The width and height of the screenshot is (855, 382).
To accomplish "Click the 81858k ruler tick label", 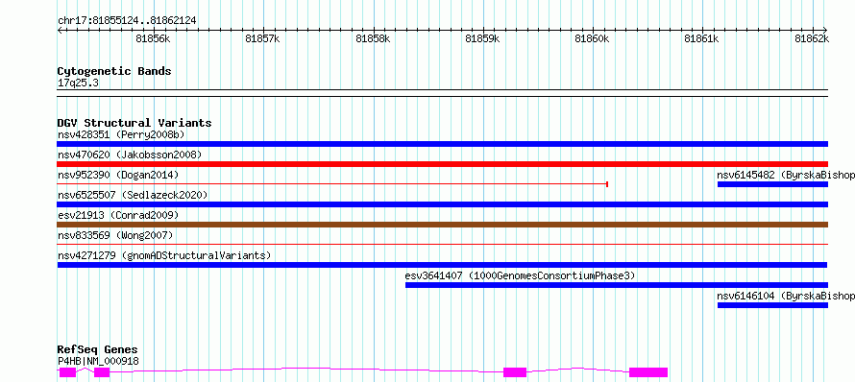I will point(373,38).
